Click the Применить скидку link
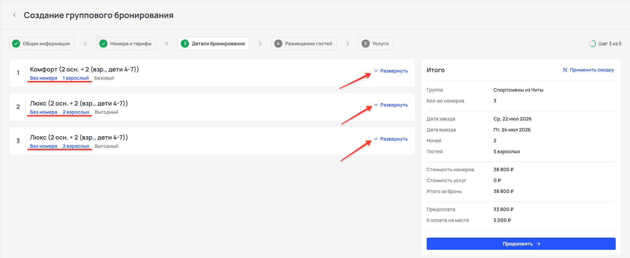 pos(592,70)
